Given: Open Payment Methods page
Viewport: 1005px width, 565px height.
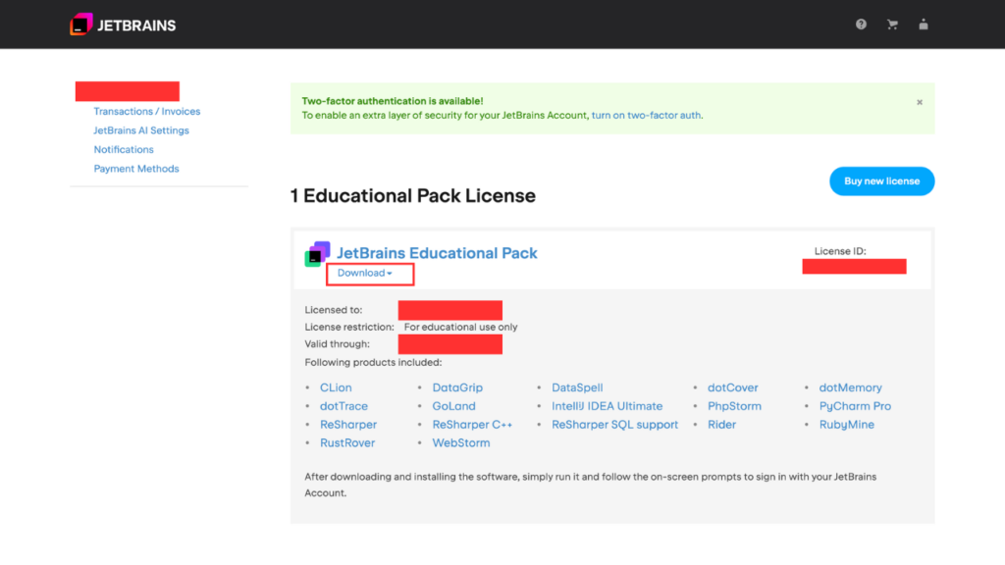Looking at the screenshot, I should pos(136,169).
